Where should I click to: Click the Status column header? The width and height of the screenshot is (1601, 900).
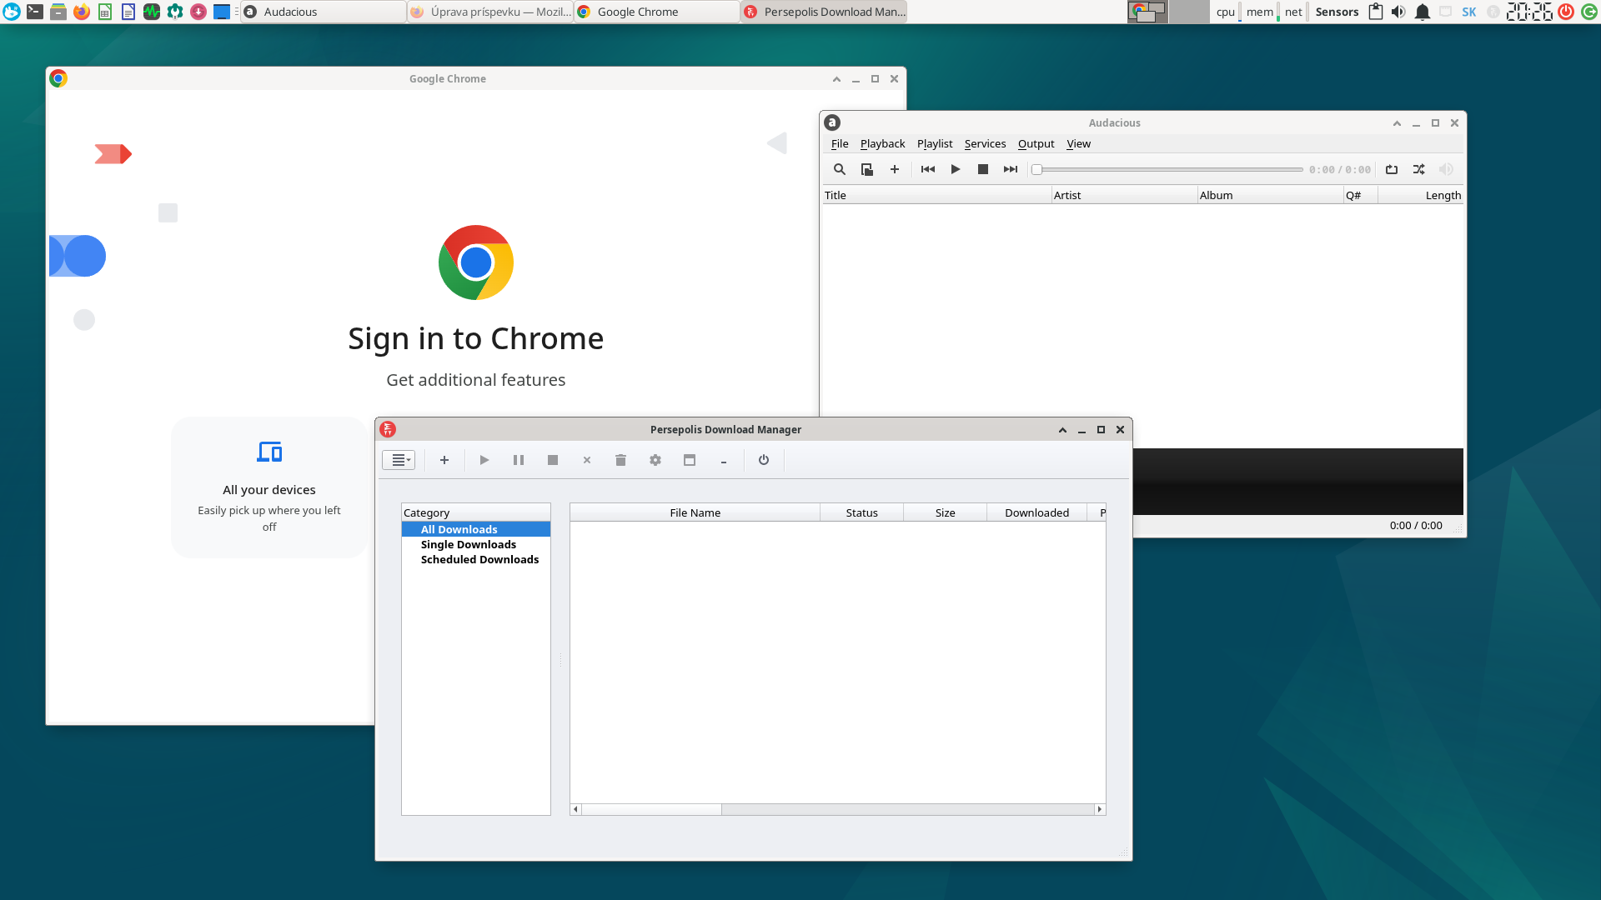pos(861,512)
